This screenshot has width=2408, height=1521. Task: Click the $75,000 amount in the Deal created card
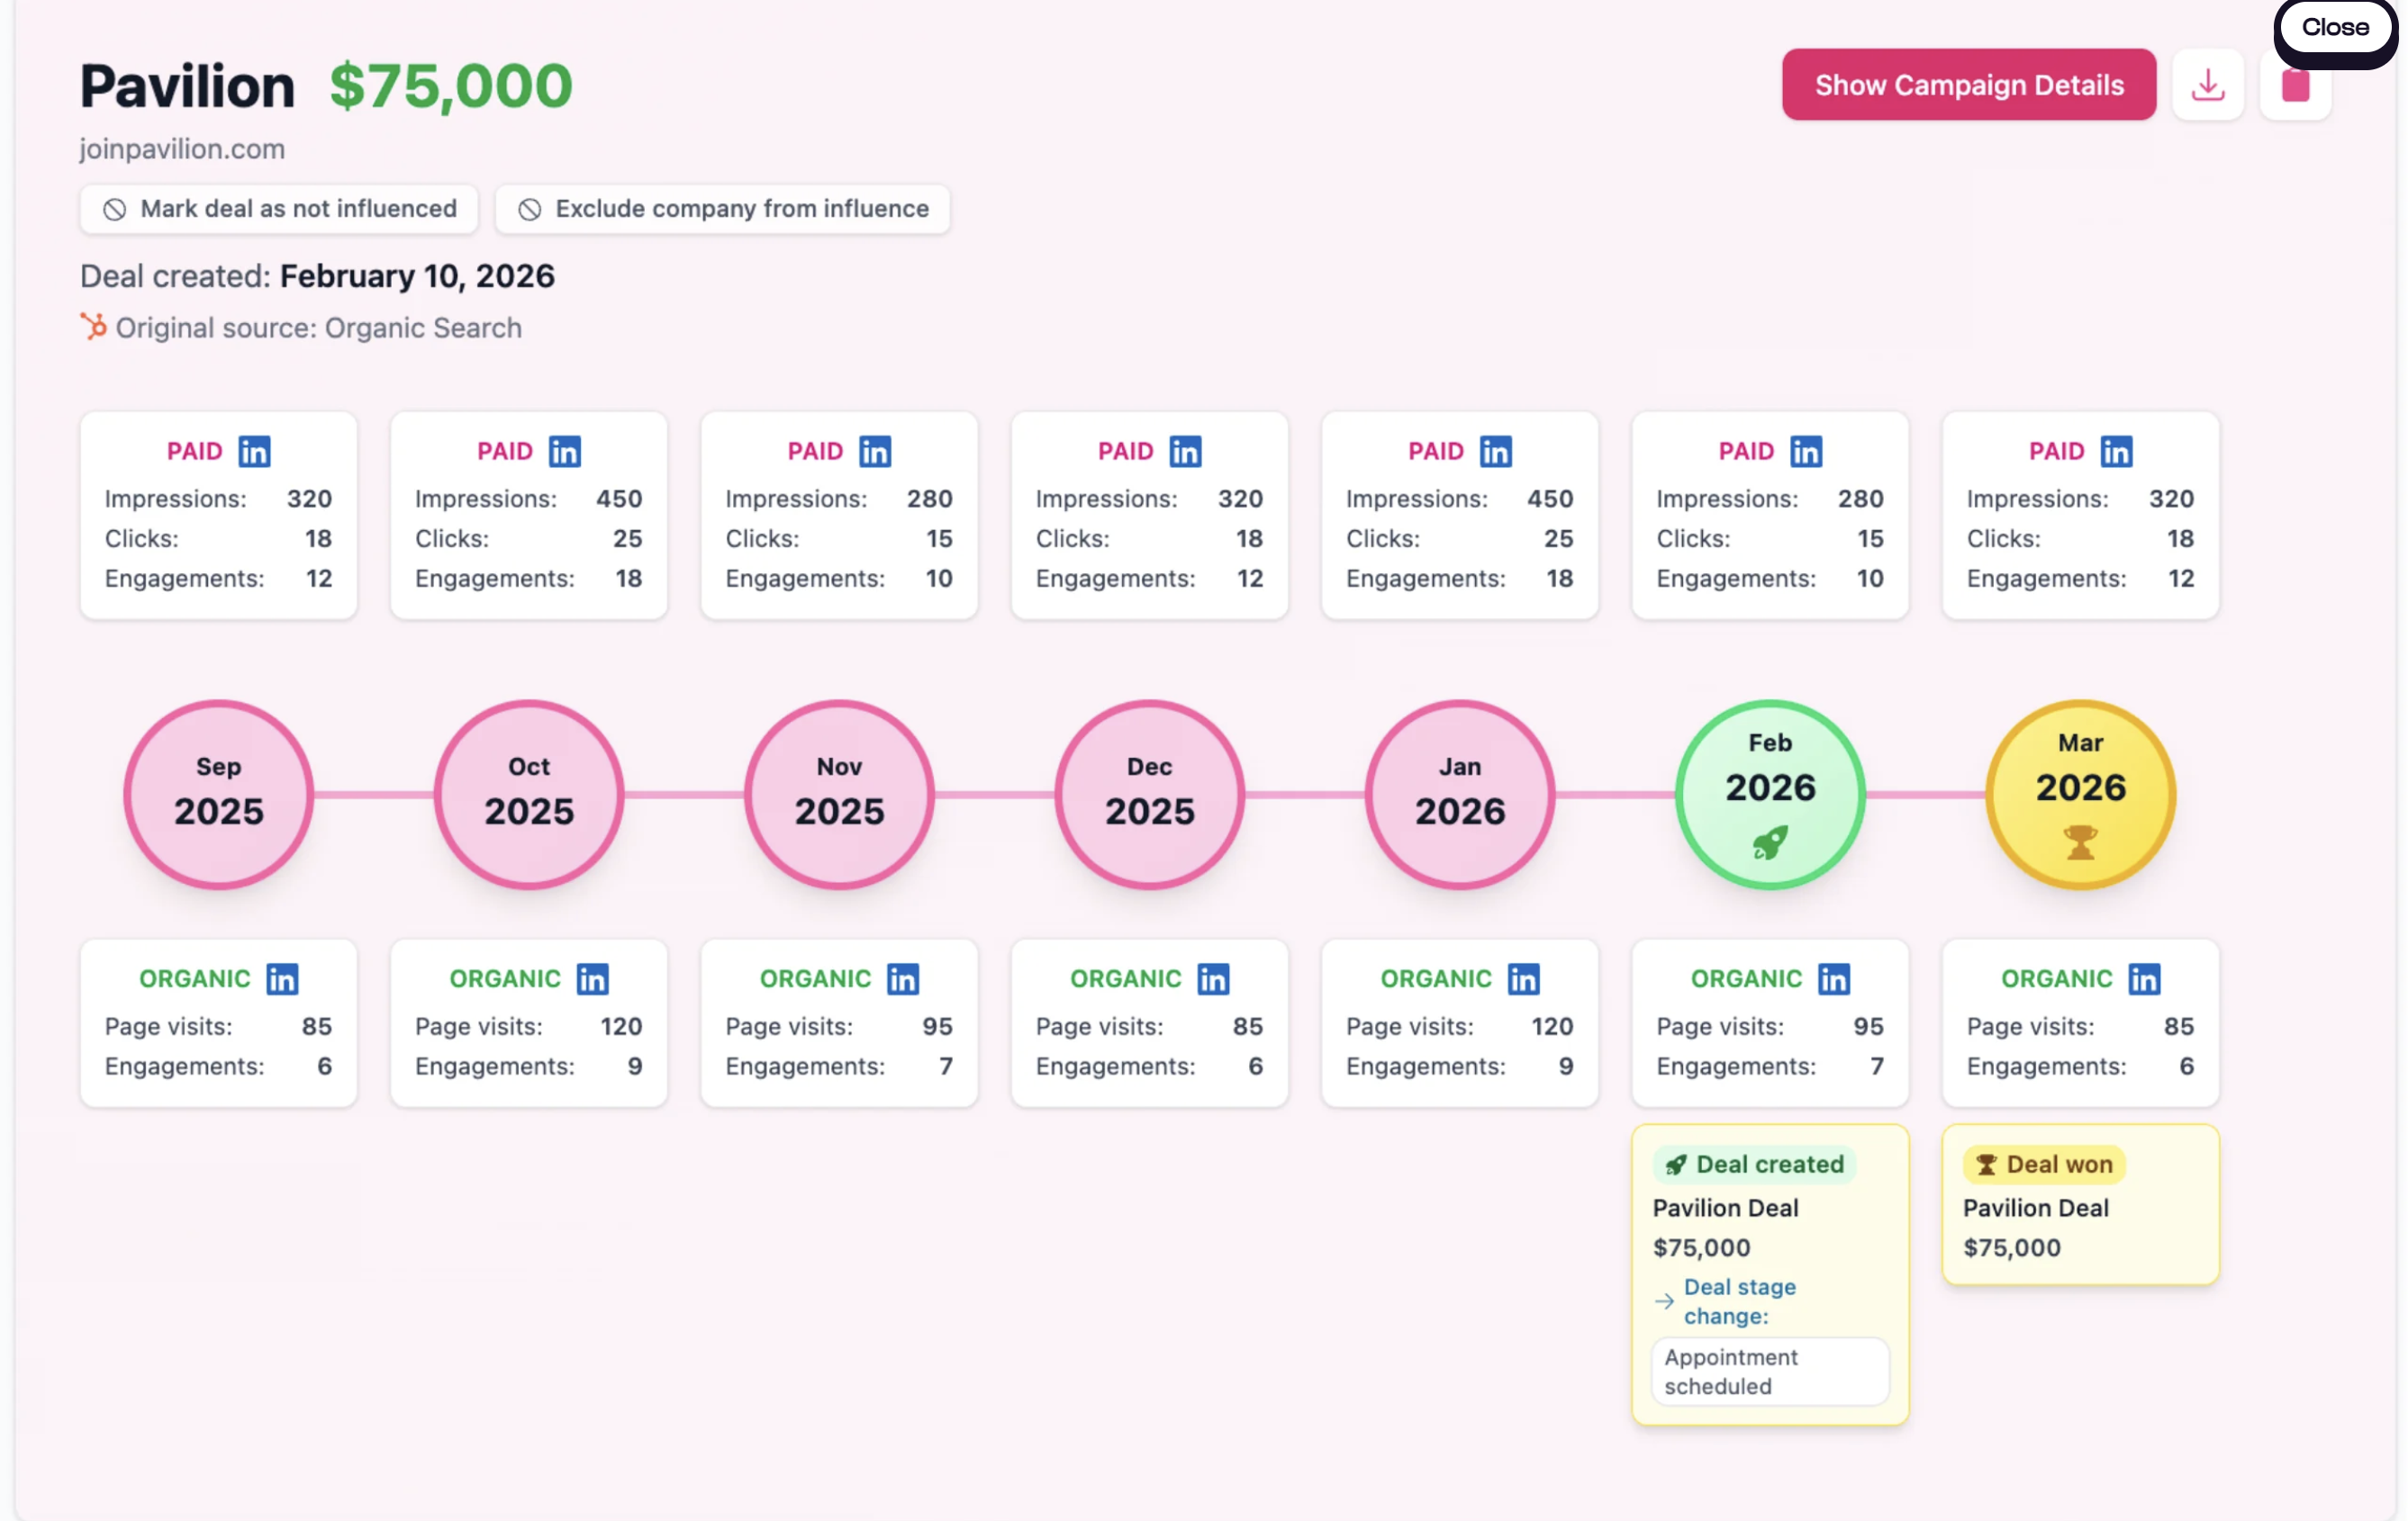pyautogui.click(x=1702, y=1248)
